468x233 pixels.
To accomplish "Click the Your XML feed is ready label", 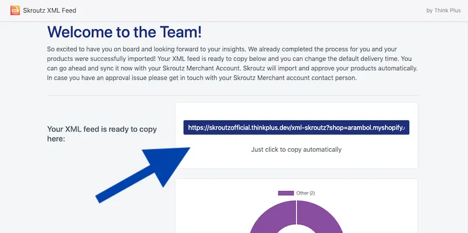I will 102,134.
